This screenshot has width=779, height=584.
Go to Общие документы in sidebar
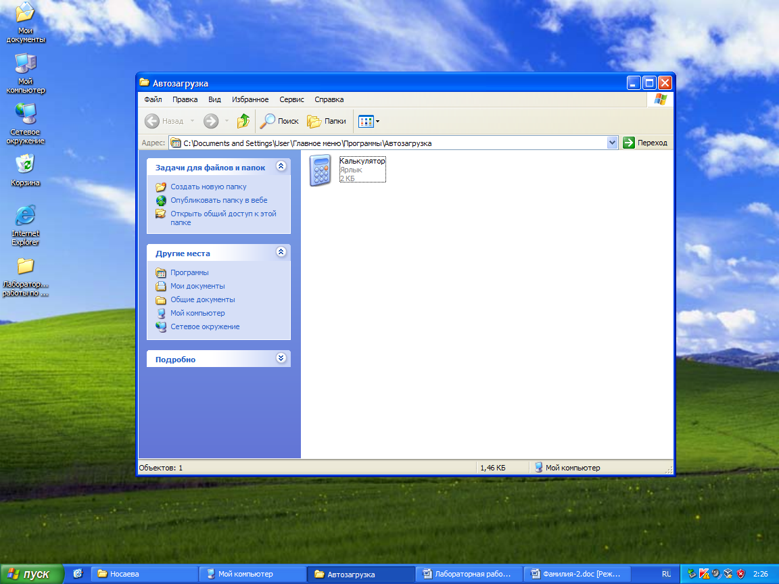(203, 299)
